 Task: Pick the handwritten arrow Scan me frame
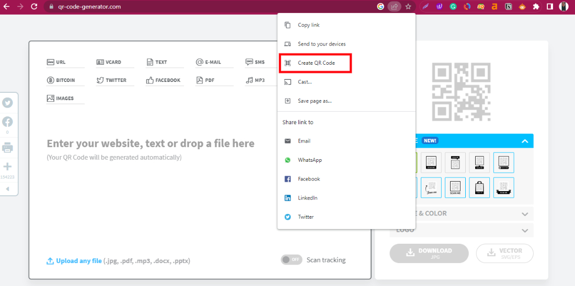pyautogui.click(x=431, y=187)
